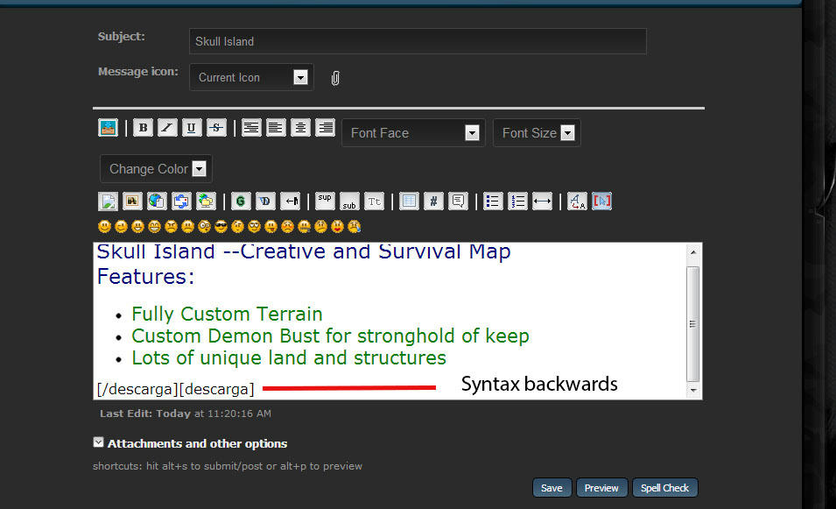Click 'Skull Island --Creative and Survival Map' heading

304,252
